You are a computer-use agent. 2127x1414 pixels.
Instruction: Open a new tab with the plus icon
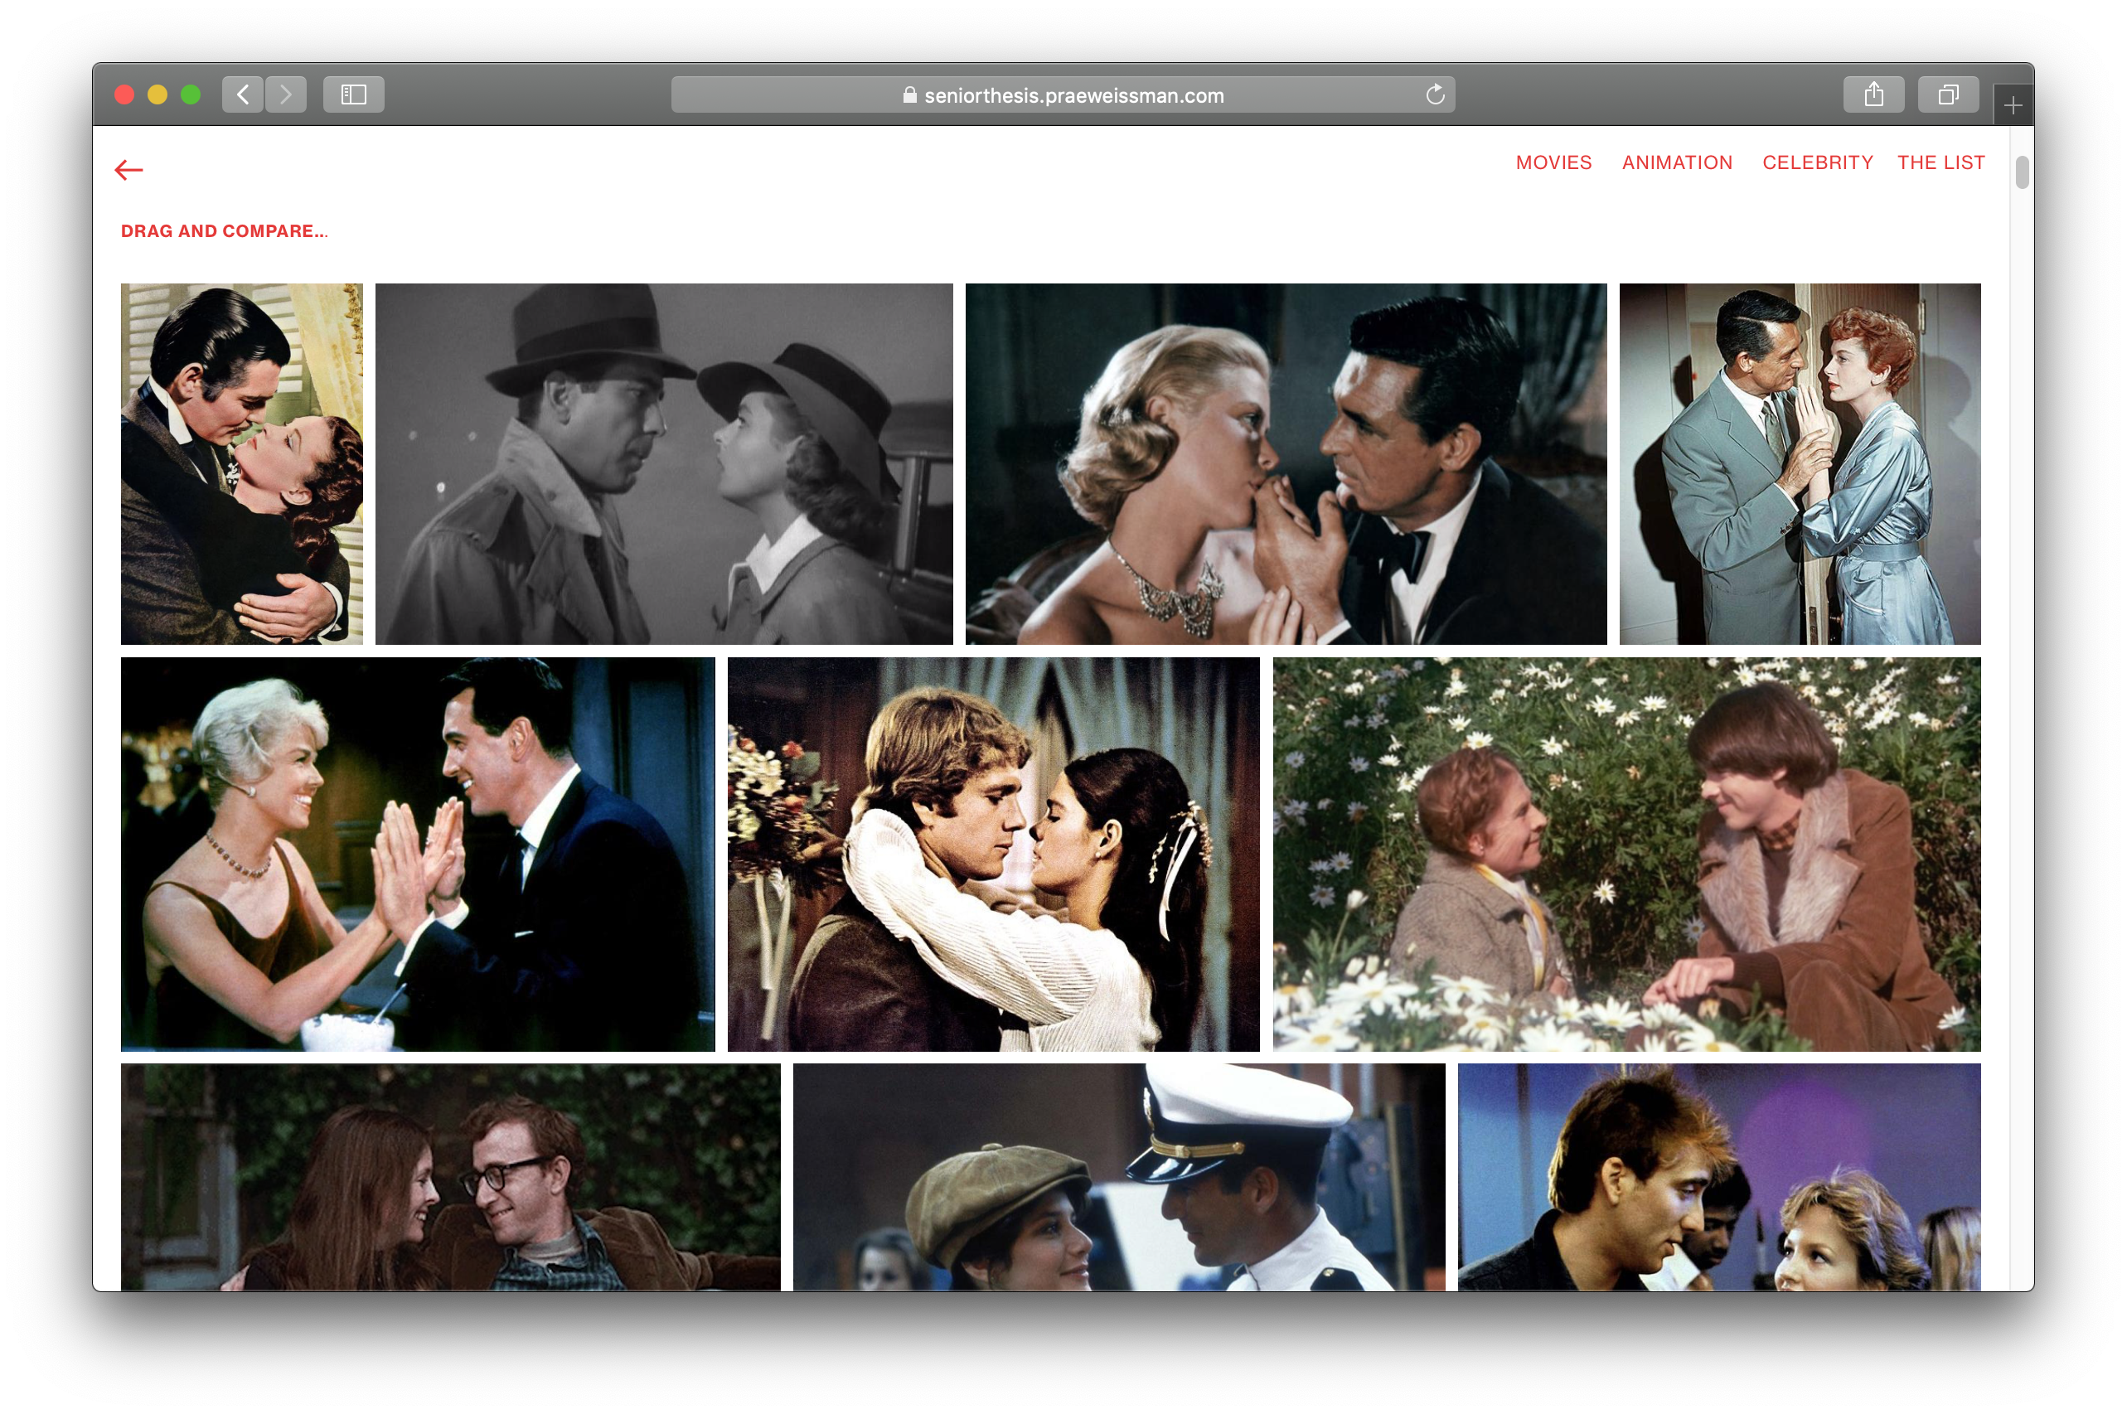pos(2013,106)
